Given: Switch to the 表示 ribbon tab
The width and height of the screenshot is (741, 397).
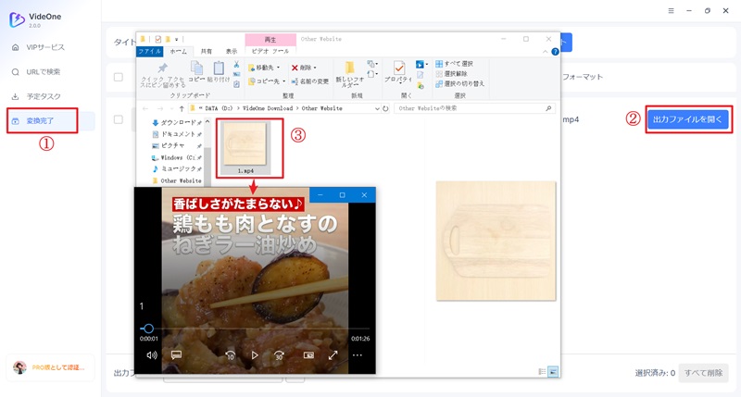Looking at the screenshot, I should tap(231, 51).
